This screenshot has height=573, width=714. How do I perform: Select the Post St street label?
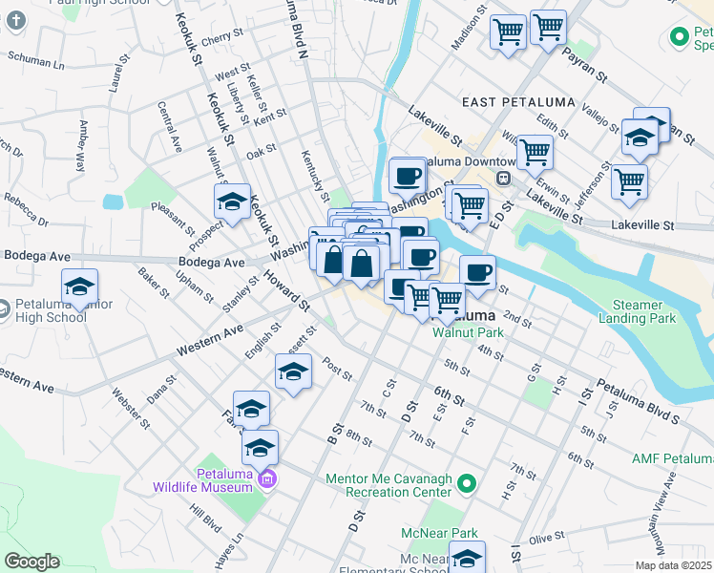[337, 369]
